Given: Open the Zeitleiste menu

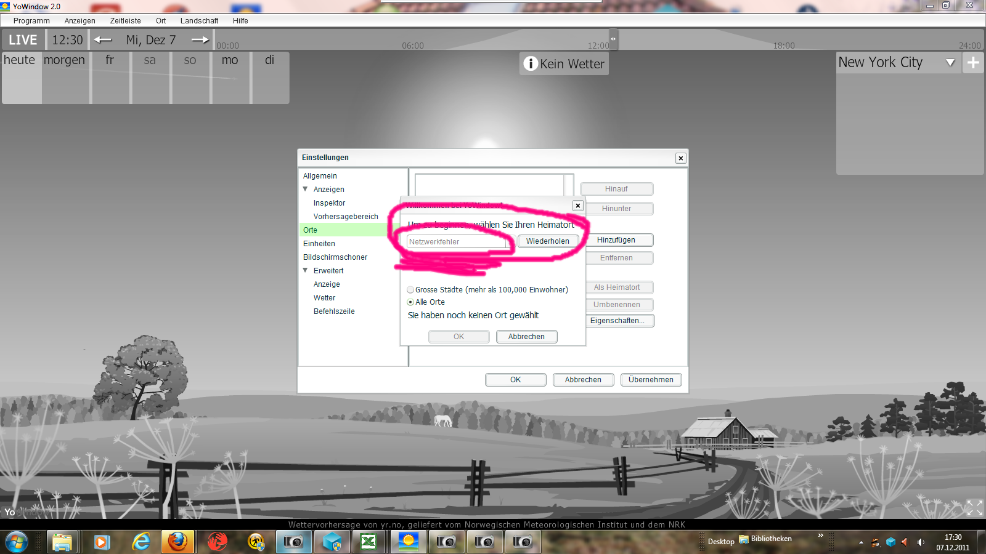Looking at the screenshot, I should [126, 21].
